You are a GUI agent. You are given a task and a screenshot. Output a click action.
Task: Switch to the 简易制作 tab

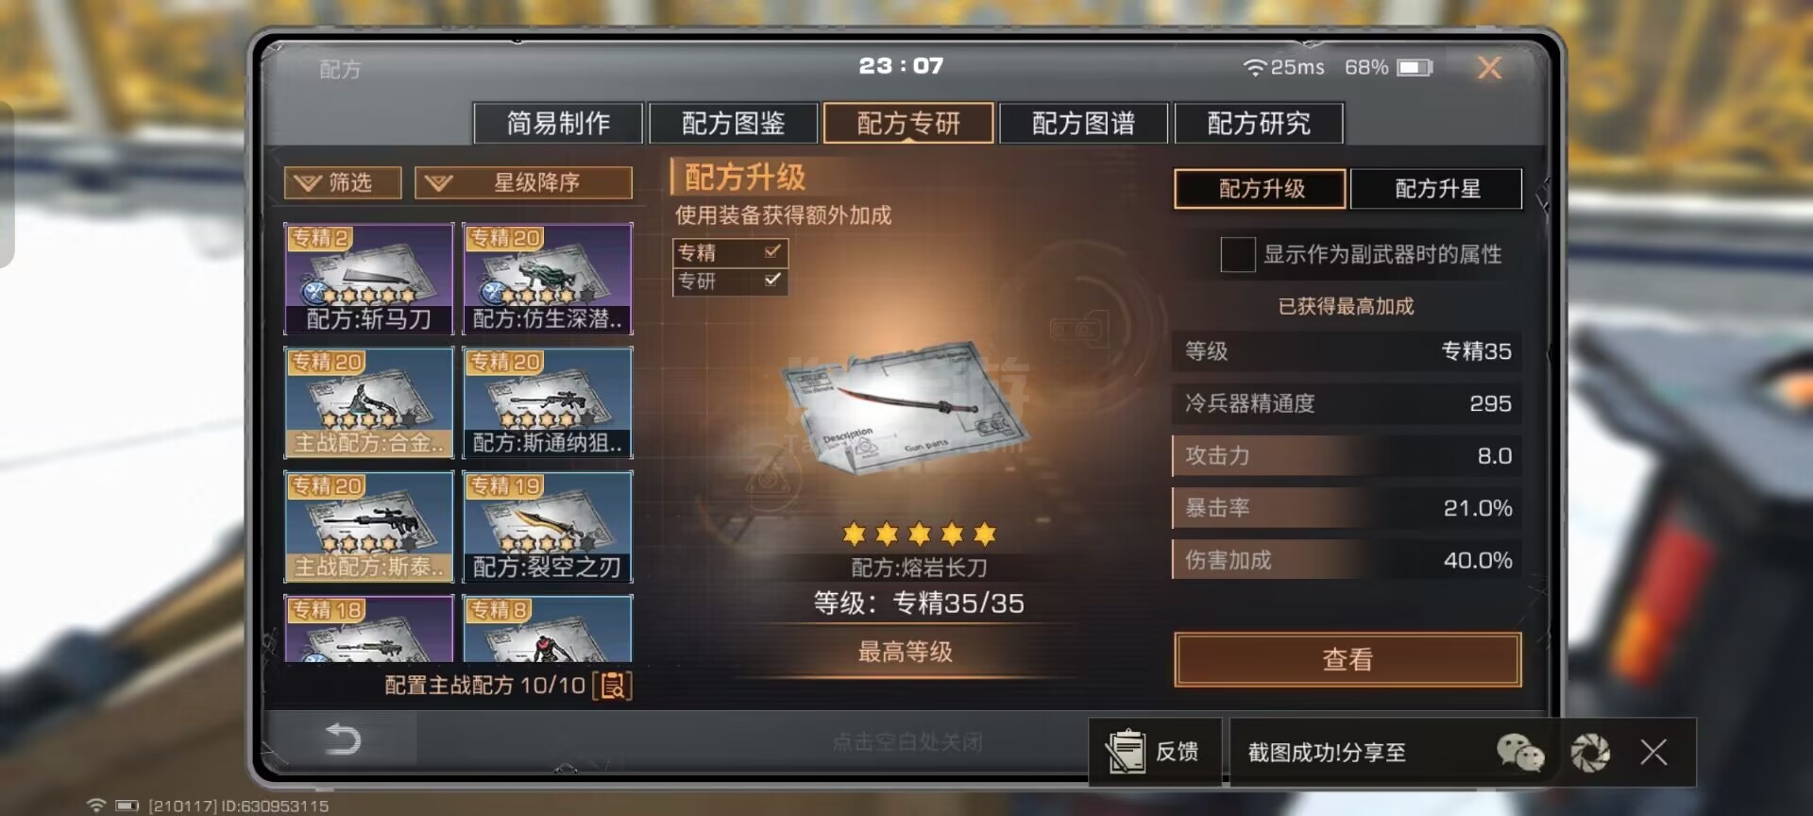[558, 123]
